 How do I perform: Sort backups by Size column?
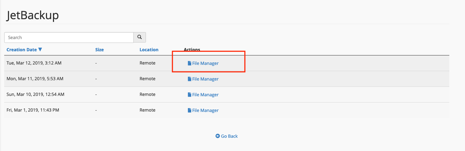[99, 50]
